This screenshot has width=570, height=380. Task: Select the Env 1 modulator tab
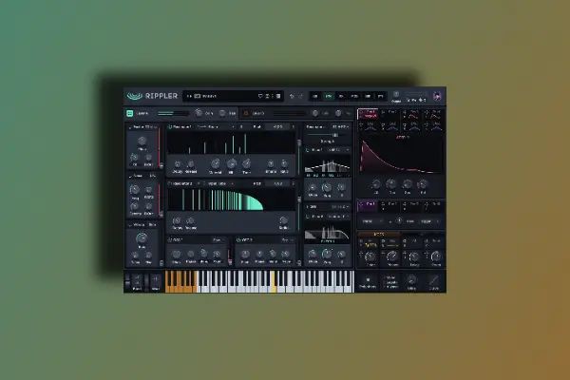[x=368, y=114]
